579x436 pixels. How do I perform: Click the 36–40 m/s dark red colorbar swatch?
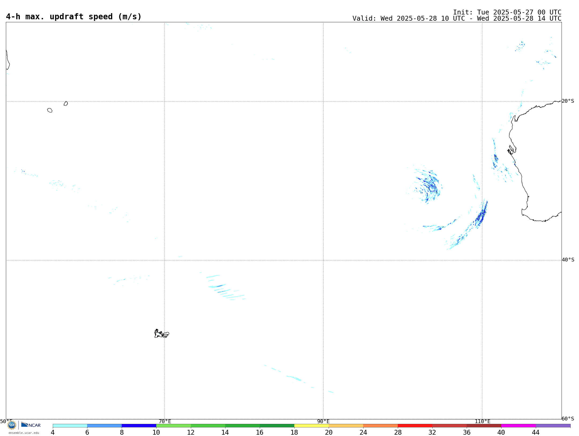(484, 426)
